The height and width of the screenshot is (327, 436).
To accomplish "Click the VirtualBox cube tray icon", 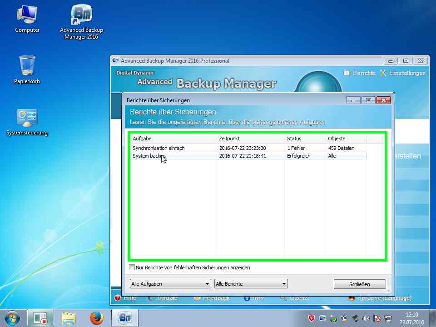I will (x=344, y=318).
